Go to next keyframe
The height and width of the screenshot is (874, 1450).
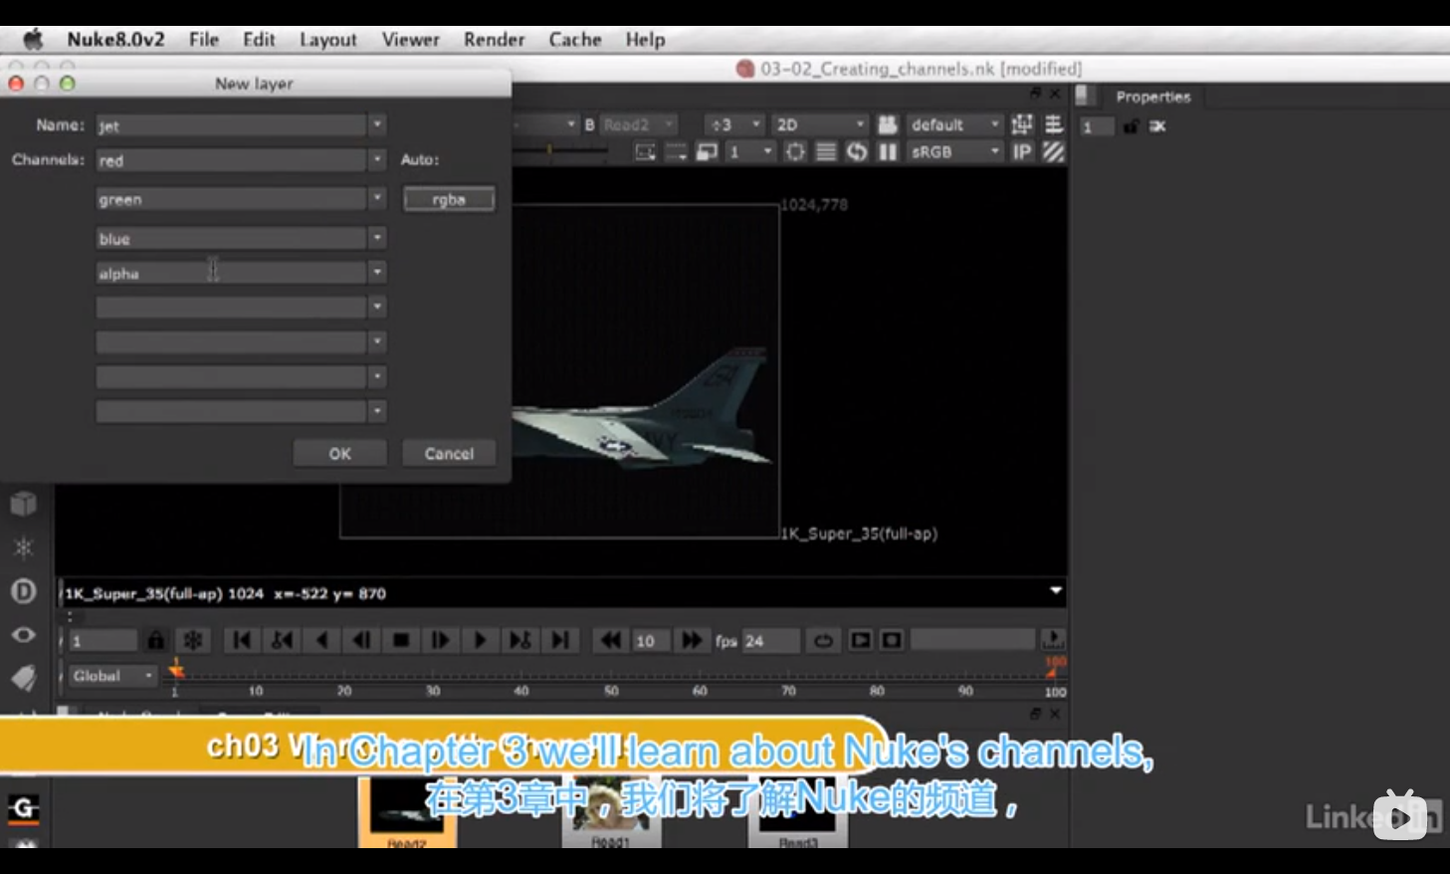pyautogui.click(x=520, y=640)
